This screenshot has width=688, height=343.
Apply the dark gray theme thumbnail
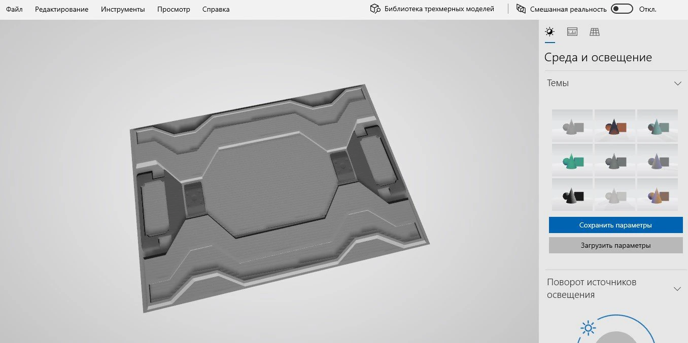coord(615,160)
